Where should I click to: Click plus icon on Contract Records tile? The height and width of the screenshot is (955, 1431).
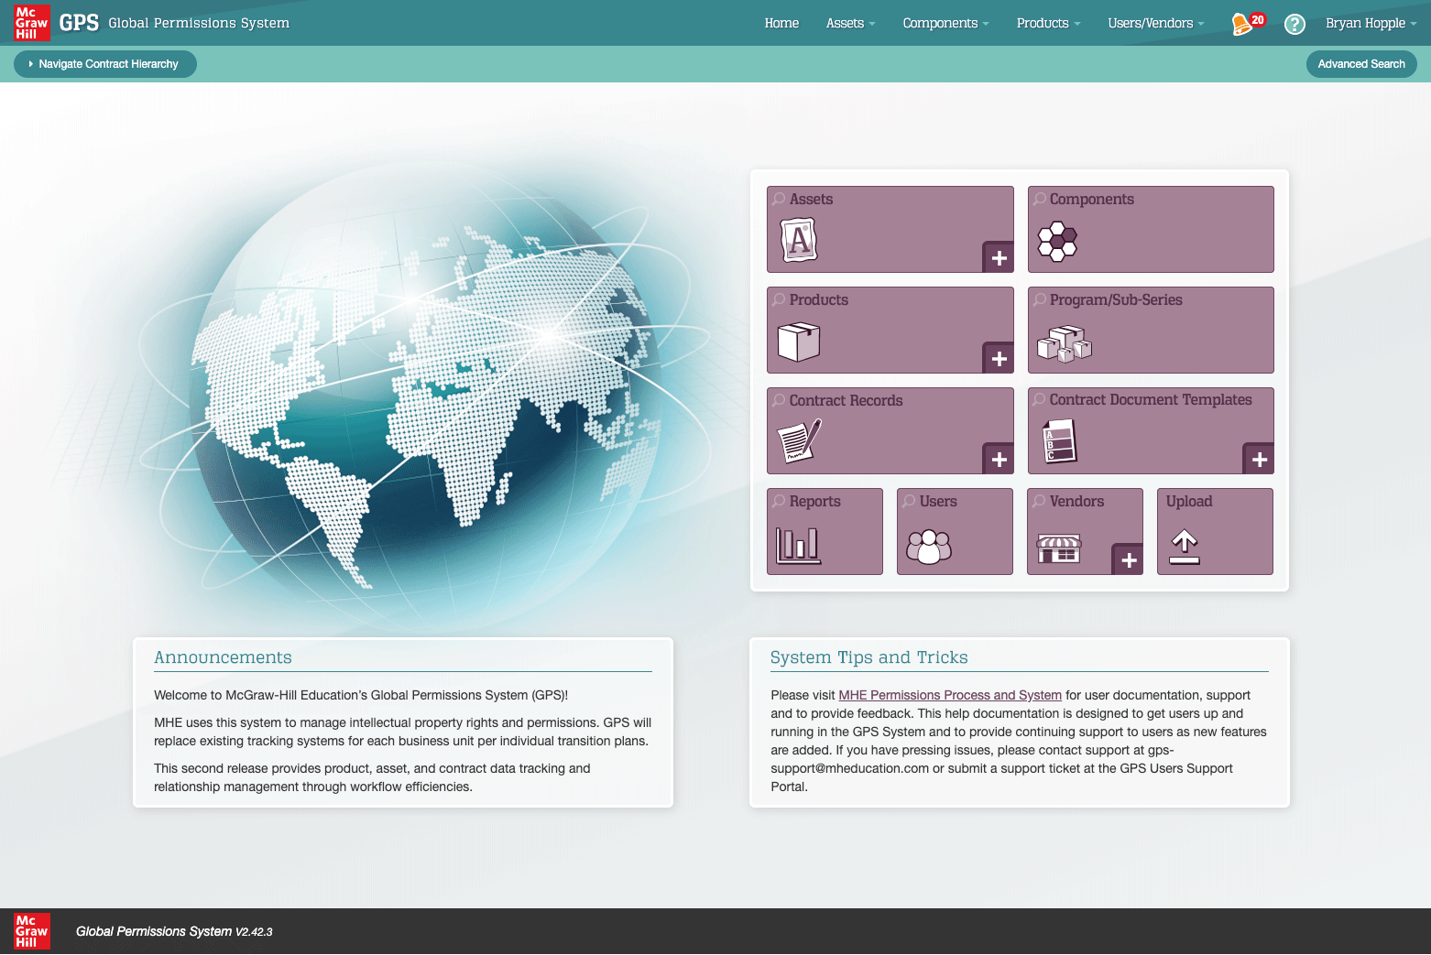pos(999,460)
